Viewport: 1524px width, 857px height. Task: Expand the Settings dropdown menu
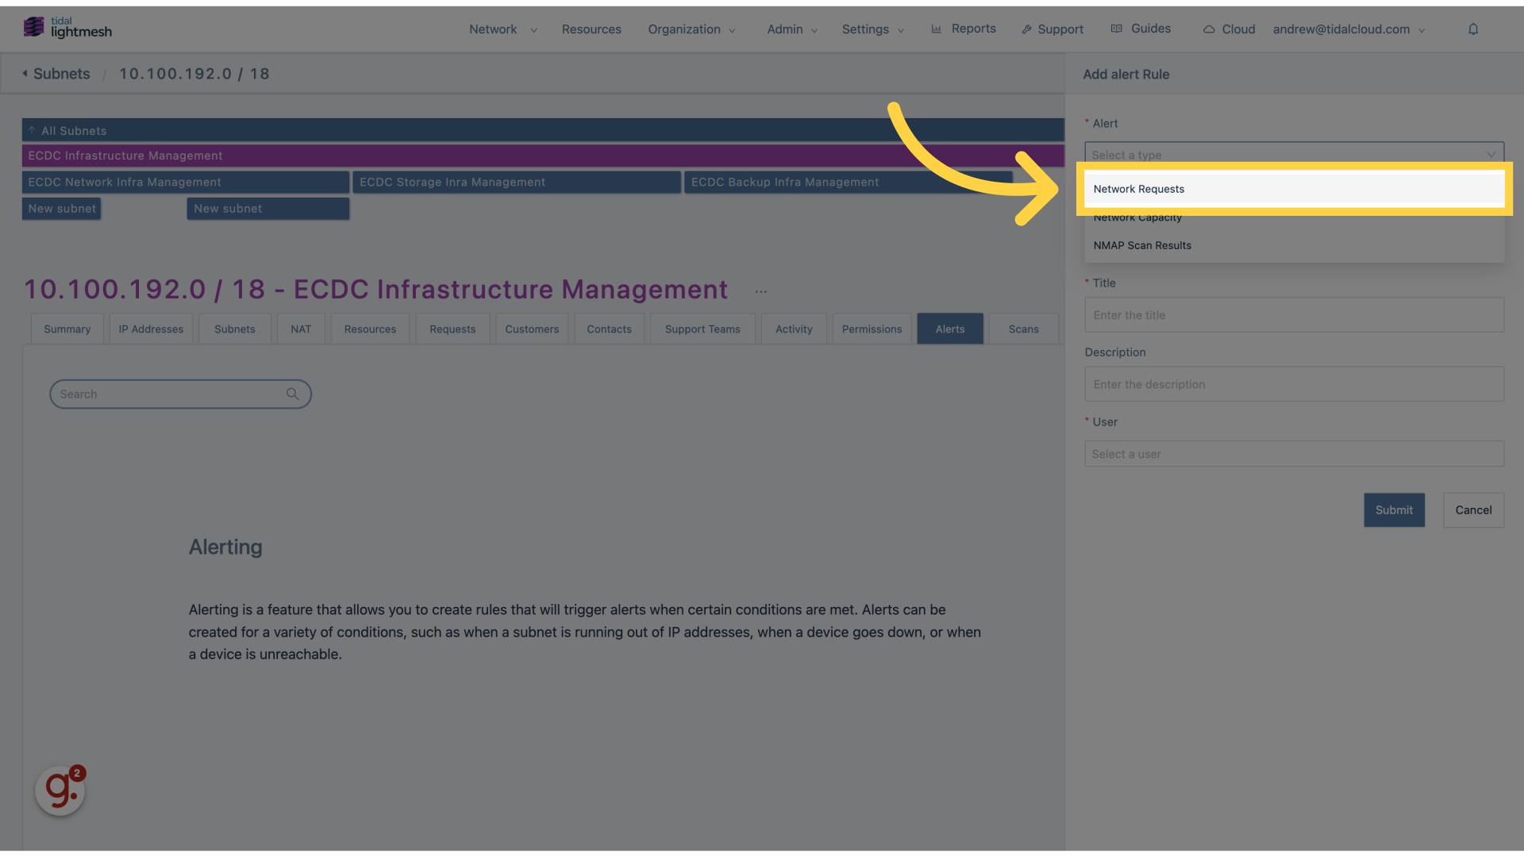click(x=873, y=29)
